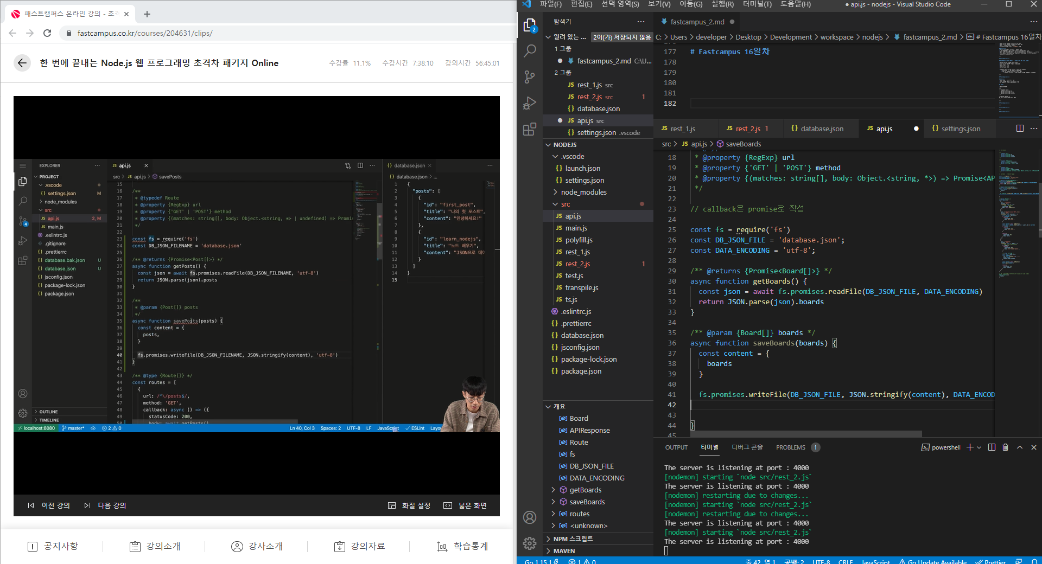Open the terminal shell dropdown arrow
This screenshot has height=564, width=1042.
pyautogui.click(x=979, y=447)
